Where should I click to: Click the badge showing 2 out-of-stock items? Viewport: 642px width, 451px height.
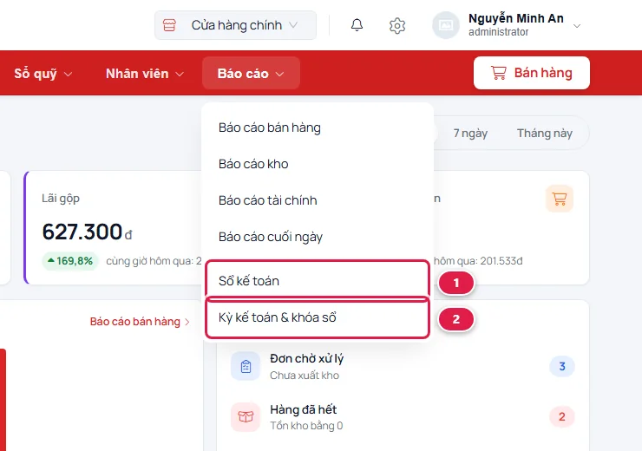pyautogui.click(x=562, y=417)
